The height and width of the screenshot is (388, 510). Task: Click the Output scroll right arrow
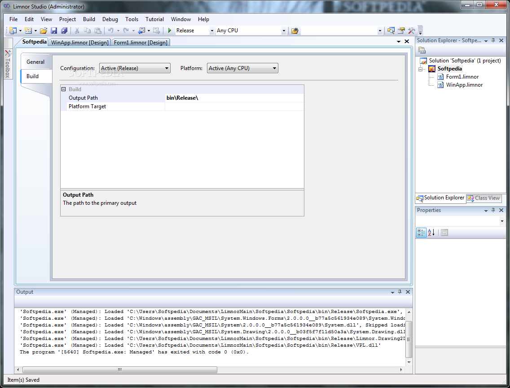(401, 370)
